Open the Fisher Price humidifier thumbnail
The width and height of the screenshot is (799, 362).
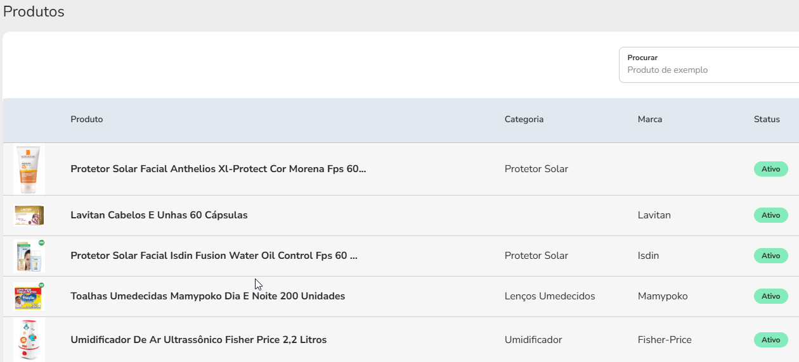click(29, 340)
